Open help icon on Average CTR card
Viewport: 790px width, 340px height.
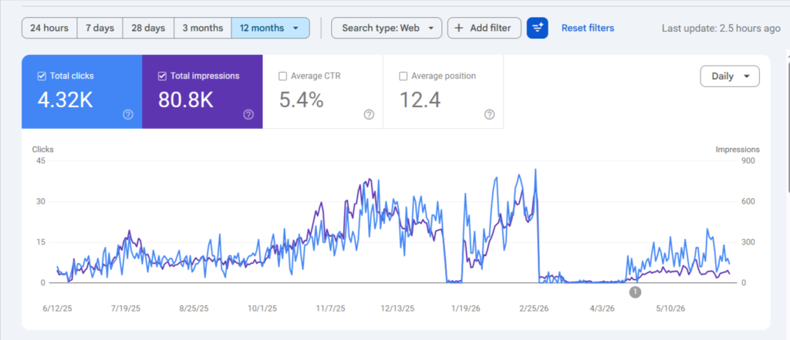click(369, 115)
